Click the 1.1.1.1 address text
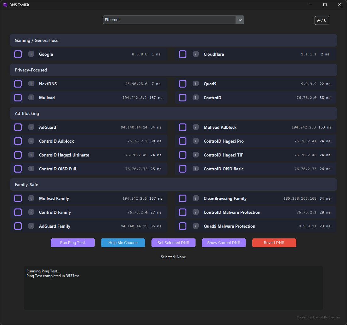Viewport: 347px width, 325px height. (309, 54)
